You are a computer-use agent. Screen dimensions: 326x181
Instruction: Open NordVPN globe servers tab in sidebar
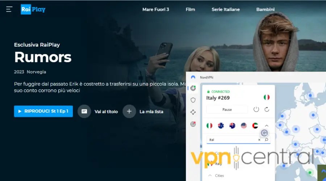pos(193,88)
